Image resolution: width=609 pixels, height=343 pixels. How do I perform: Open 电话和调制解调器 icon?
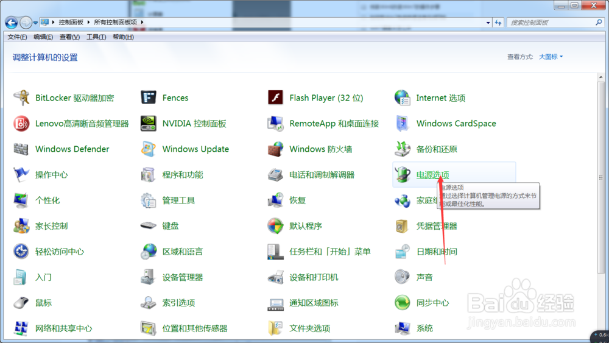(275, 175)
